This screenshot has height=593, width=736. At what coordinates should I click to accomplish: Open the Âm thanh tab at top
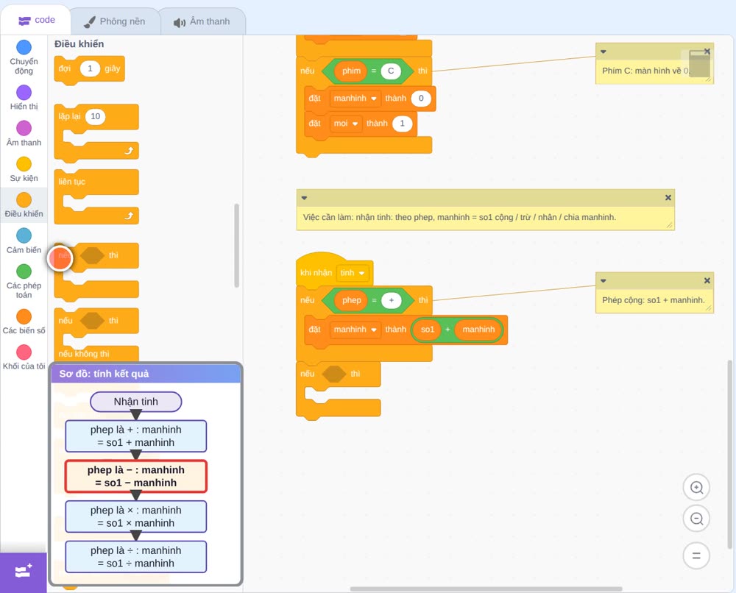pos(202,21)
